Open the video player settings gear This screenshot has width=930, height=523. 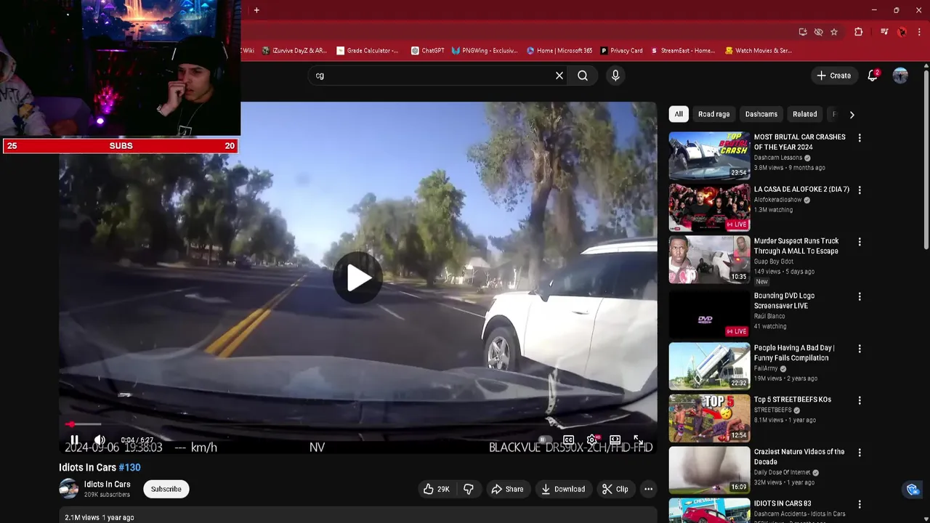pyautogui.click(x=592, y=440)
